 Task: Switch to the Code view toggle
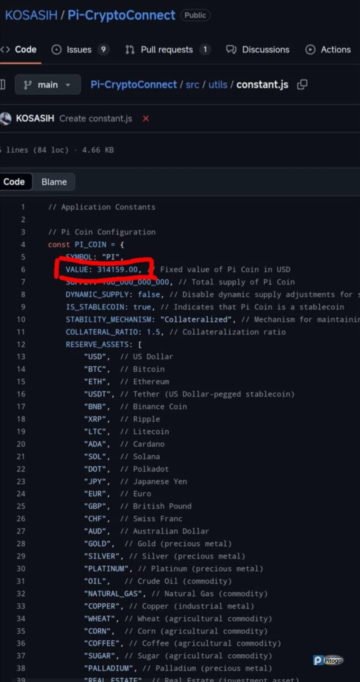tap(14, 182)
